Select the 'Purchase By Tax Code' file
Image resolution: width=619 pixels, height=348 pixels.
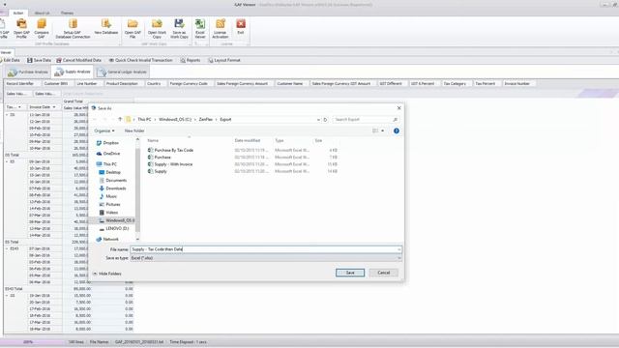tap(170, 151)
